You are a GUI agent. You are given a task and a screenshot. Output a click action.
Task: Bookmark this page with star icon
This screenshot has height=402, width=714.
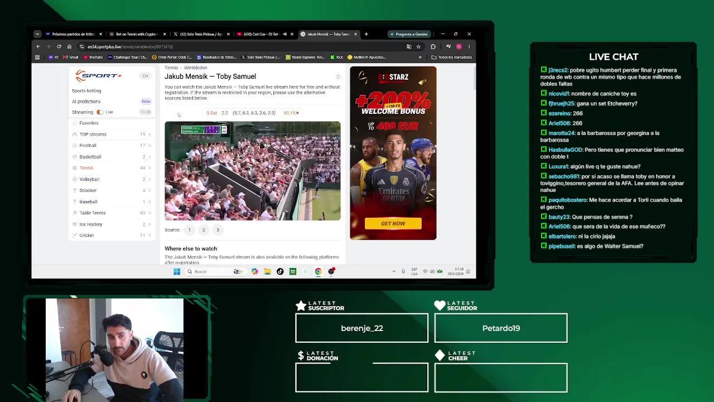click(x=418, y=46)
